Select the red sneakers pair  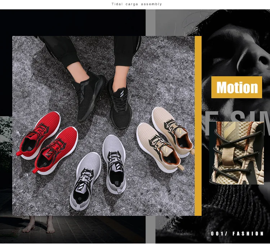tap(47, 143)
